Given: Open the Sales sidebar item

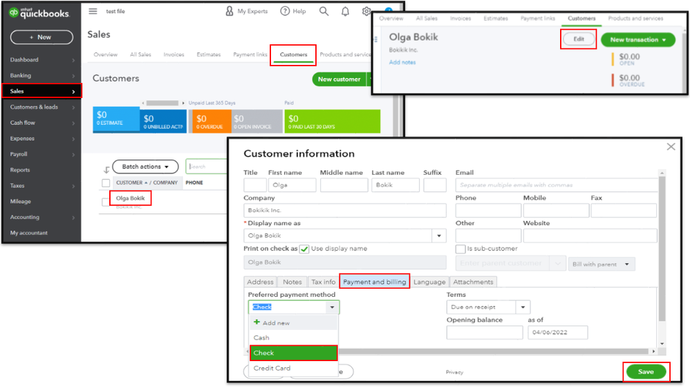Looking at the screenshot, I should (41, 91).
